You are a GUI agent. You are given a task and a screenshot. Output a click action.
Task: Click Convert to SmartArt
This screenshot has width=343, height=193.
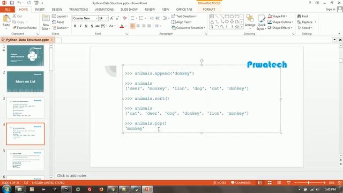pyautogui.click(x=188, y=28)
